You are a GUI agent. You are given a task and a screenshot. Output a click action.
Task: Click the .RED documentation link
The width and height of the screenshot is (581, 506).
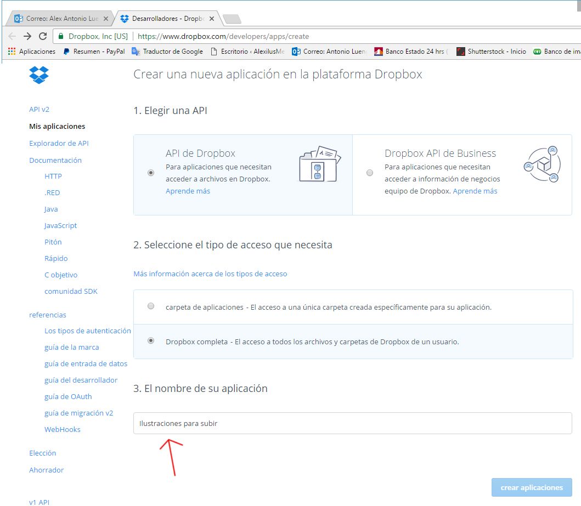coord(52,193)
